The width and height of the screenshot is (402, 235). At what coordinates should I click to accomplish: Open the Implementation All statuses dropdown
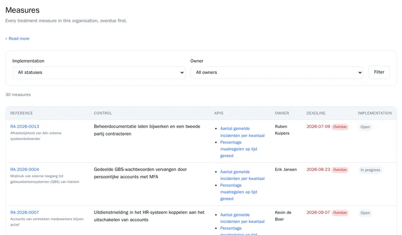(x=99, y=73)
